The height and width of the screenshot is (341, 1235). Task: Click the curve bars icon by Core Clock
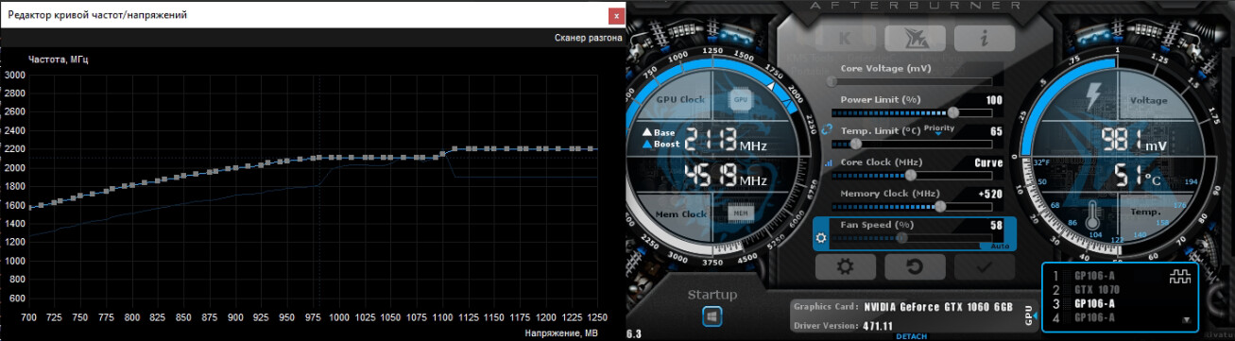(830, 162)
